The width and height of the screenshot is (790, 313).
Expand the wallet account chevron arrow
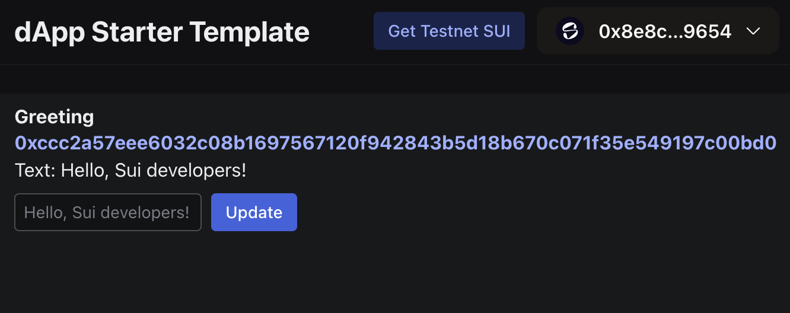753,31
